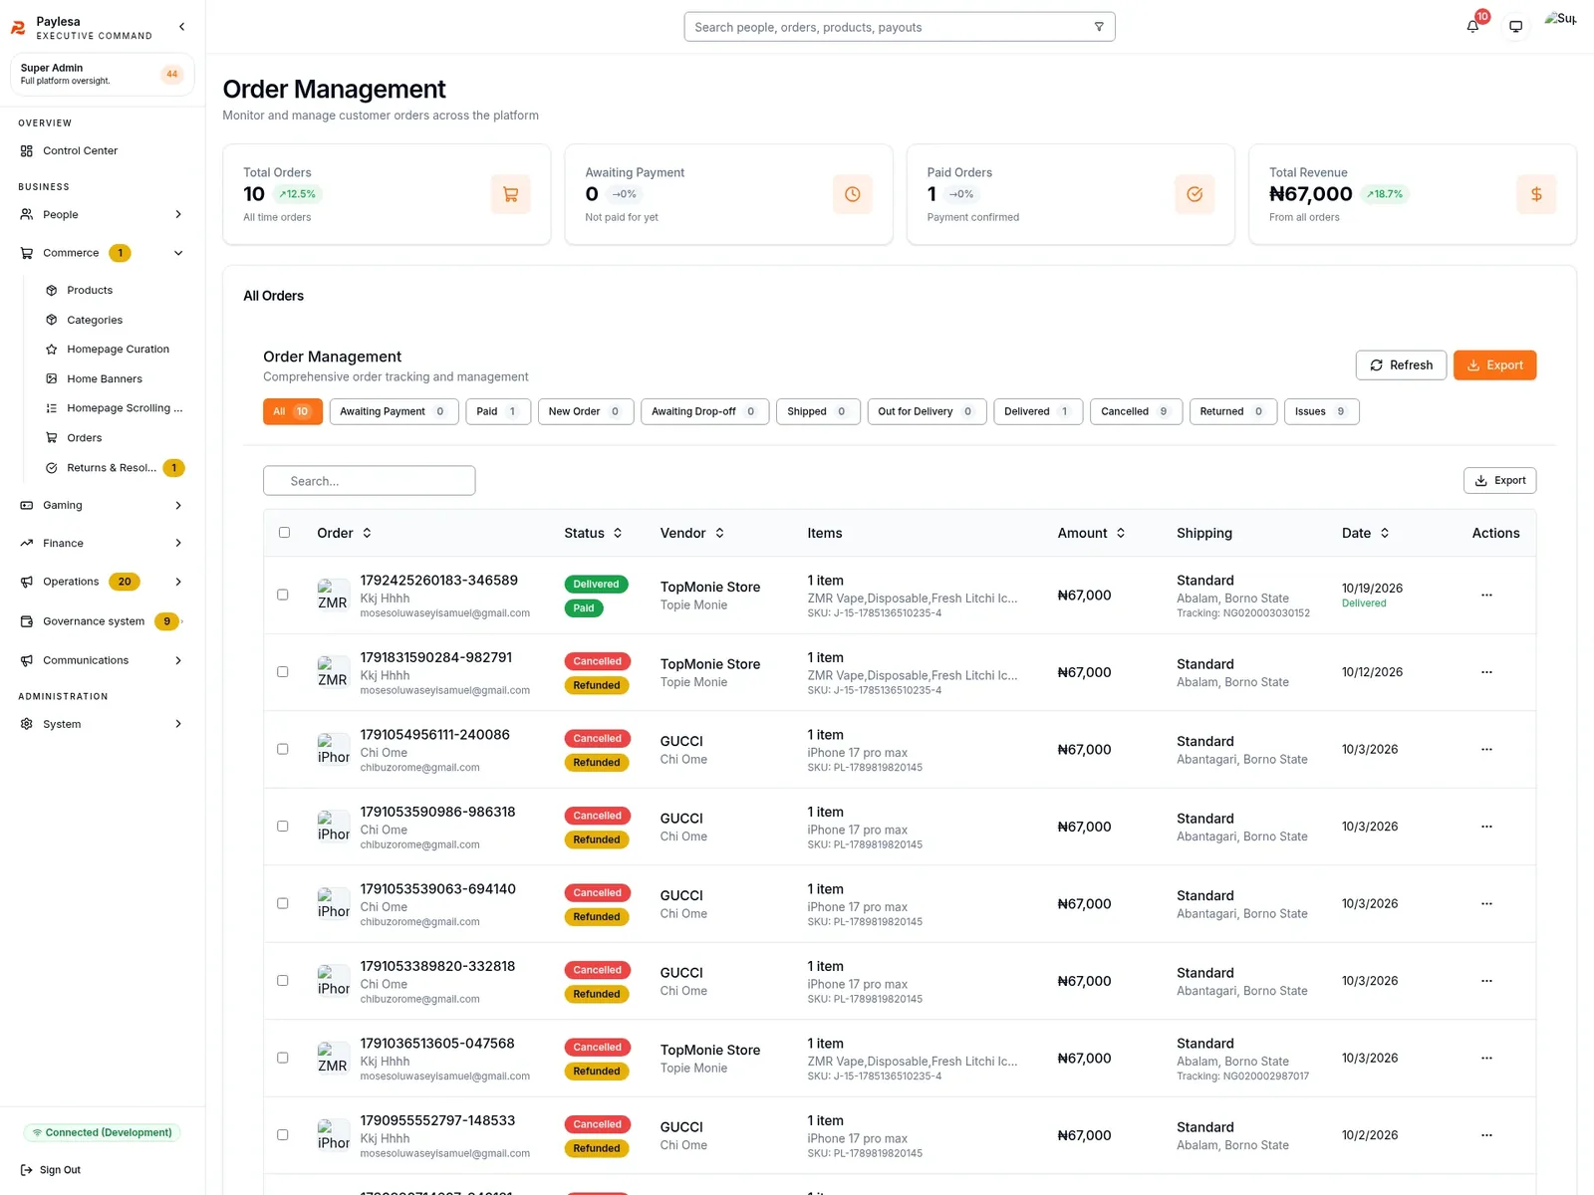Click the shopping cart icon on Total Orders card

[510, 194]
